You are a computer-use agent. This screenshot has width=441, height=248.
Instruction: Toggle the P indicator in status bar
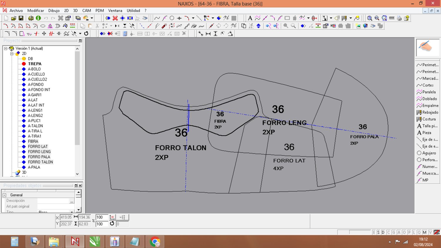409,232
